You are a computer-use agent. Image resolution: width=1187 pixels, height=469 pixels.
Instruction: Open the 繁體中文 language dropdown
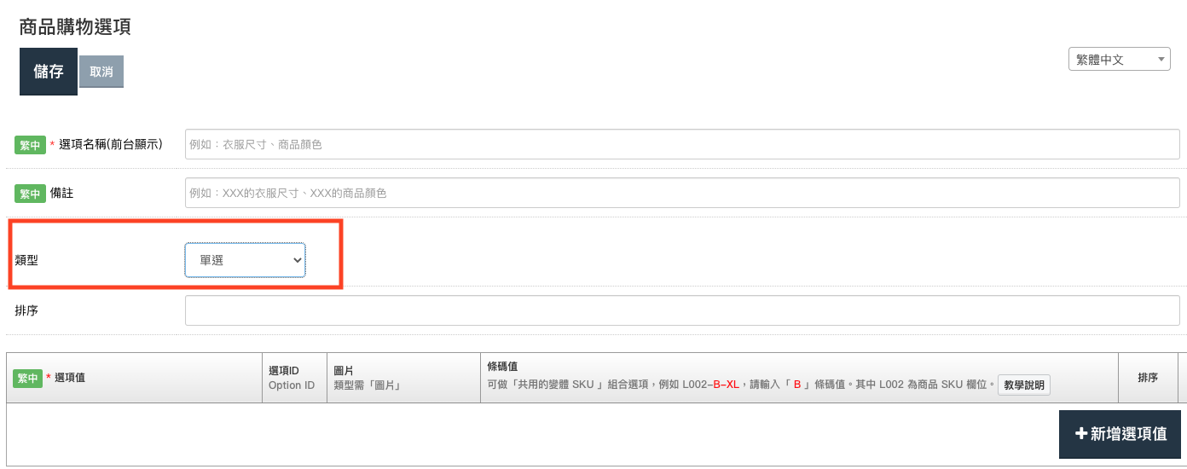click(x=1120, y=59)
